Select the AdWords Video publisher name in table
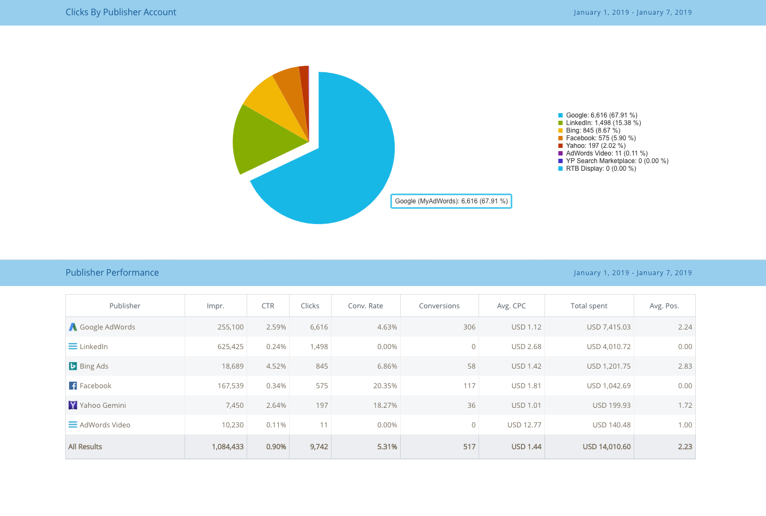The image size is (766, 516). (105, 425)
